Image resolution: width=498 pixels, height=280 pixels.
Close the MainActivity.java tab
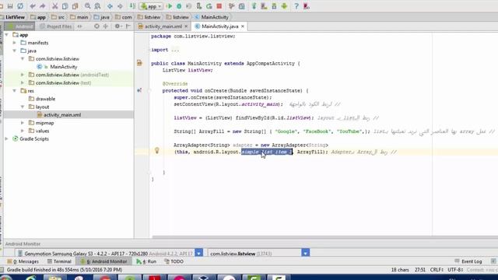243,26
